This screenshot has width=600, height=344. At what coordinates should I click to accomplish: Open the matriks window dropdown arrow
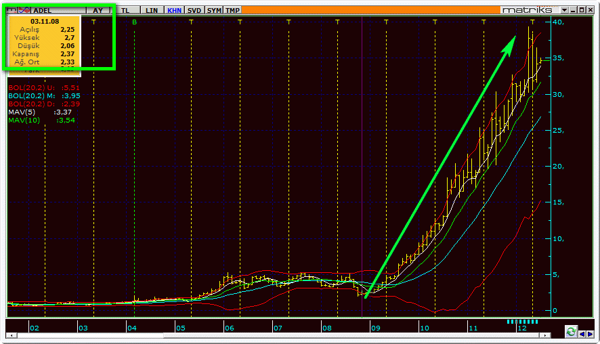click(x=565, y=10)
